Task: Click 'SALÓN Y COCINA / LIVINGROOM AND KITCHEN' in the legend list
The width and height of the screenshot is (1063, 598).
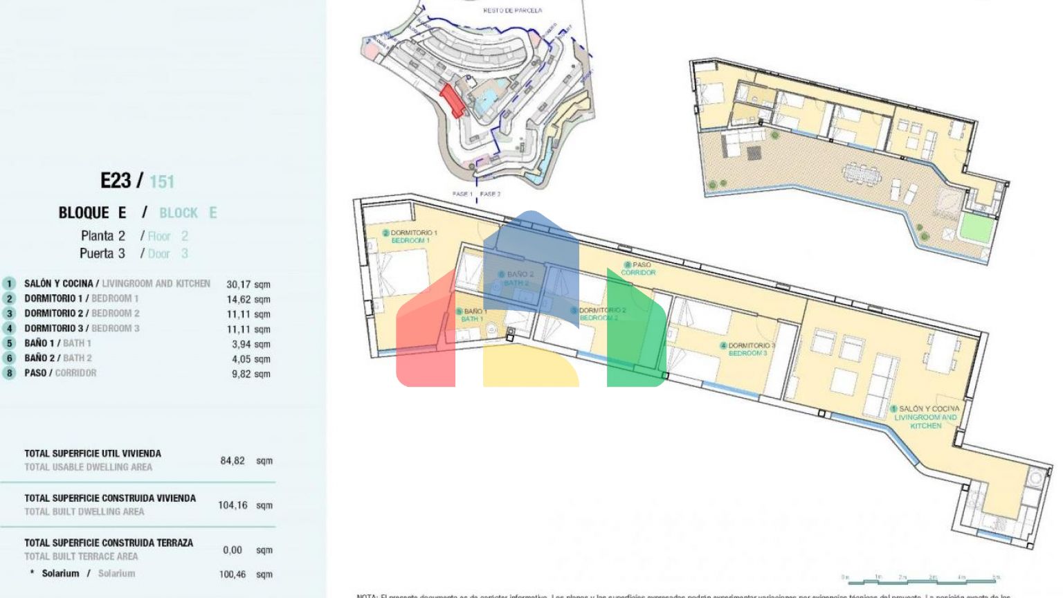Action: click(117, 284)
